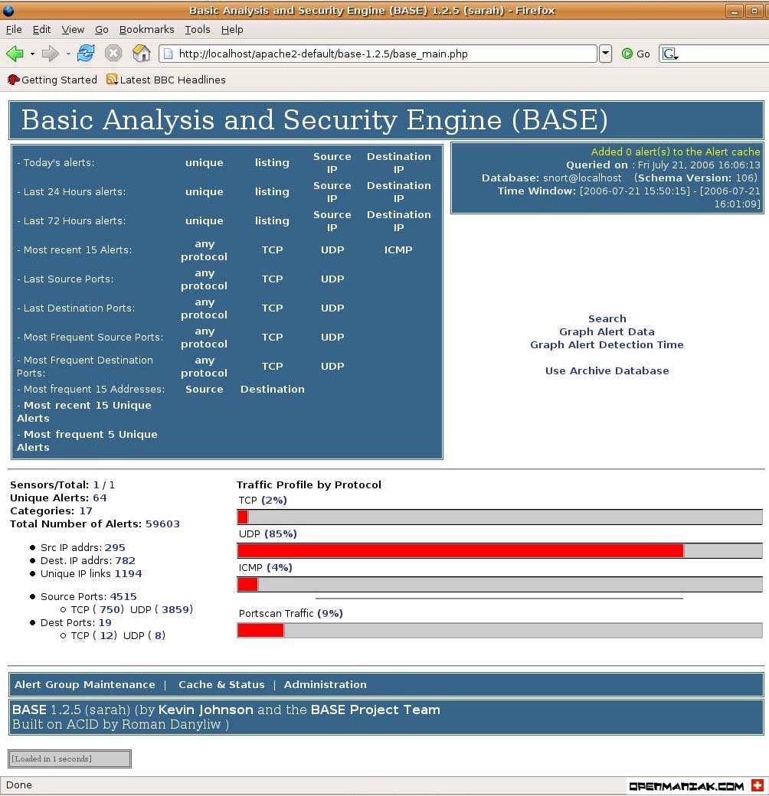Image resolution: width=769 pixels, height=796 pixels.
Task: Click the Portscan Traffic progress bar
Action: point(499,630)
